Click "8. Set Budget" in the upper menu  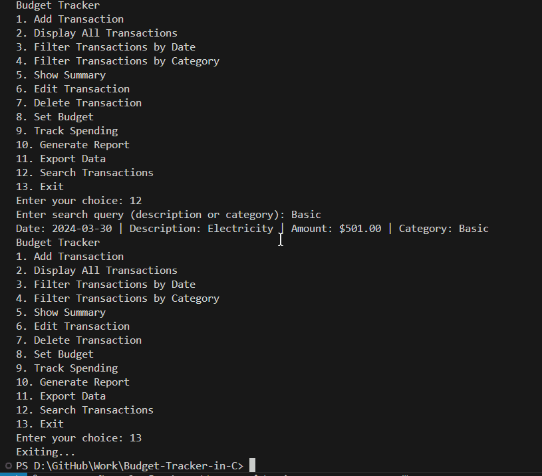tap(55, 117)
